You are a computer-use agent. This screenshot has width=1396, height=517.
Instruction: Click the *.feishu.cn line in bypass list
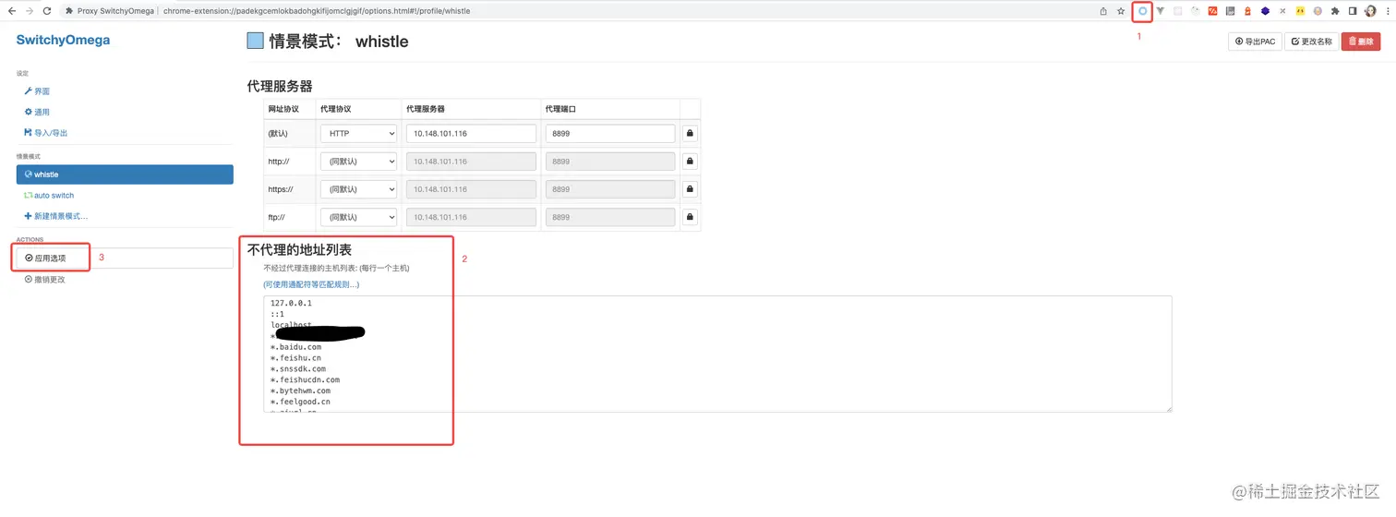(295, 357)
